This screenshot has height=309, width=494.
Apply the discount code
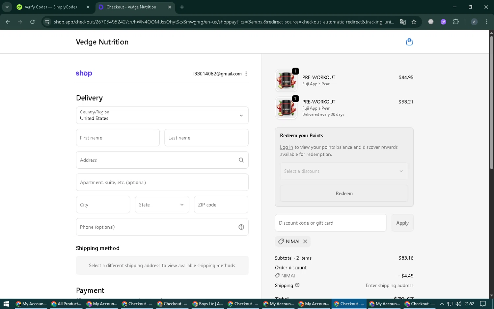(402, 223)
